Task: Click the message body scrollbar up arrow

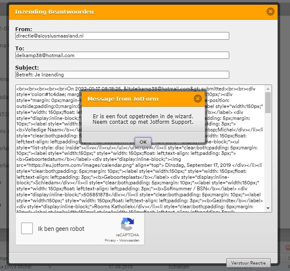Action: [x=268, y=89]
